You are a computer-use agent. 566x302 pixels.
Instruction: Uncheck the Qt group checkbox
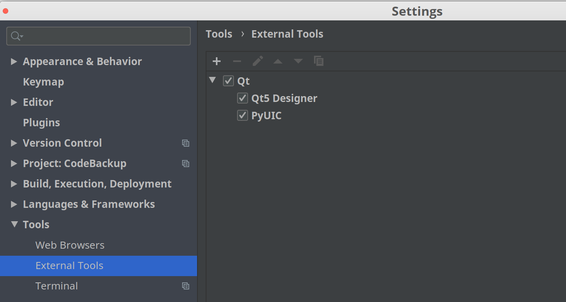click(x=228, y=81)
